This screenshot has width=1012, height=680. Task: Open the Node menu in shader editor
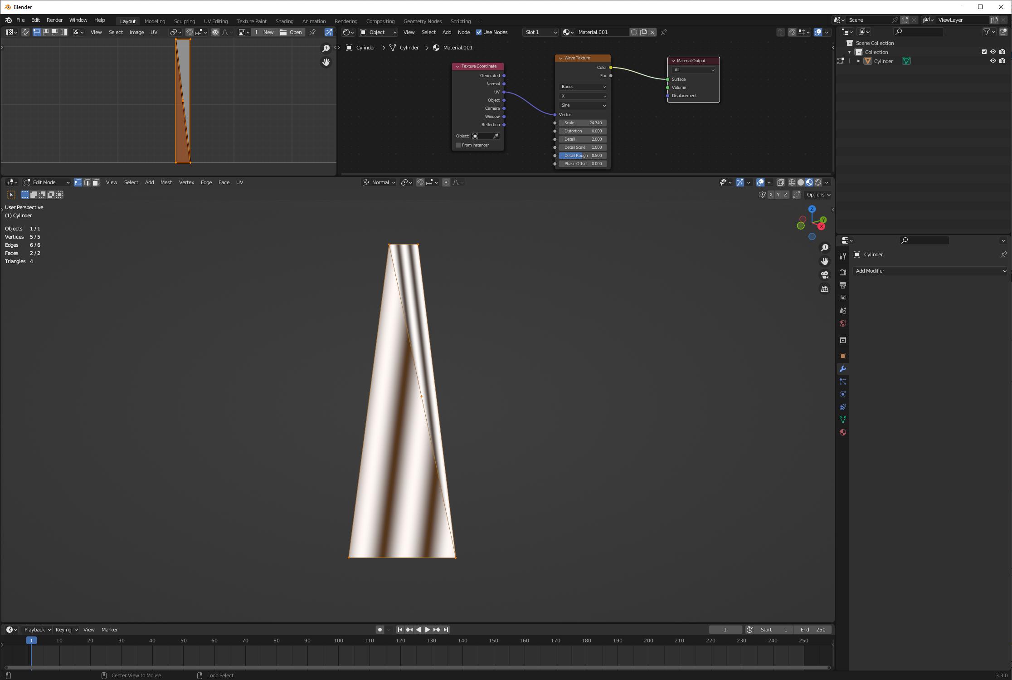coord(463,32)
